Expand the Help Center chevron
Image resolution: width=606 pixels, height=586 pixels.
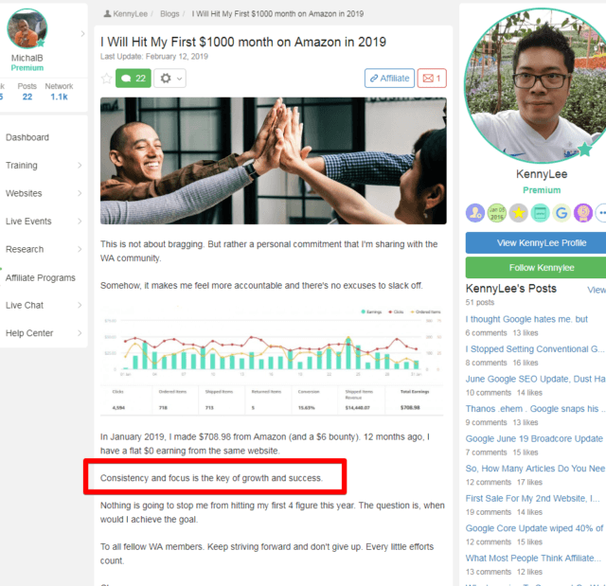(80, 333)
